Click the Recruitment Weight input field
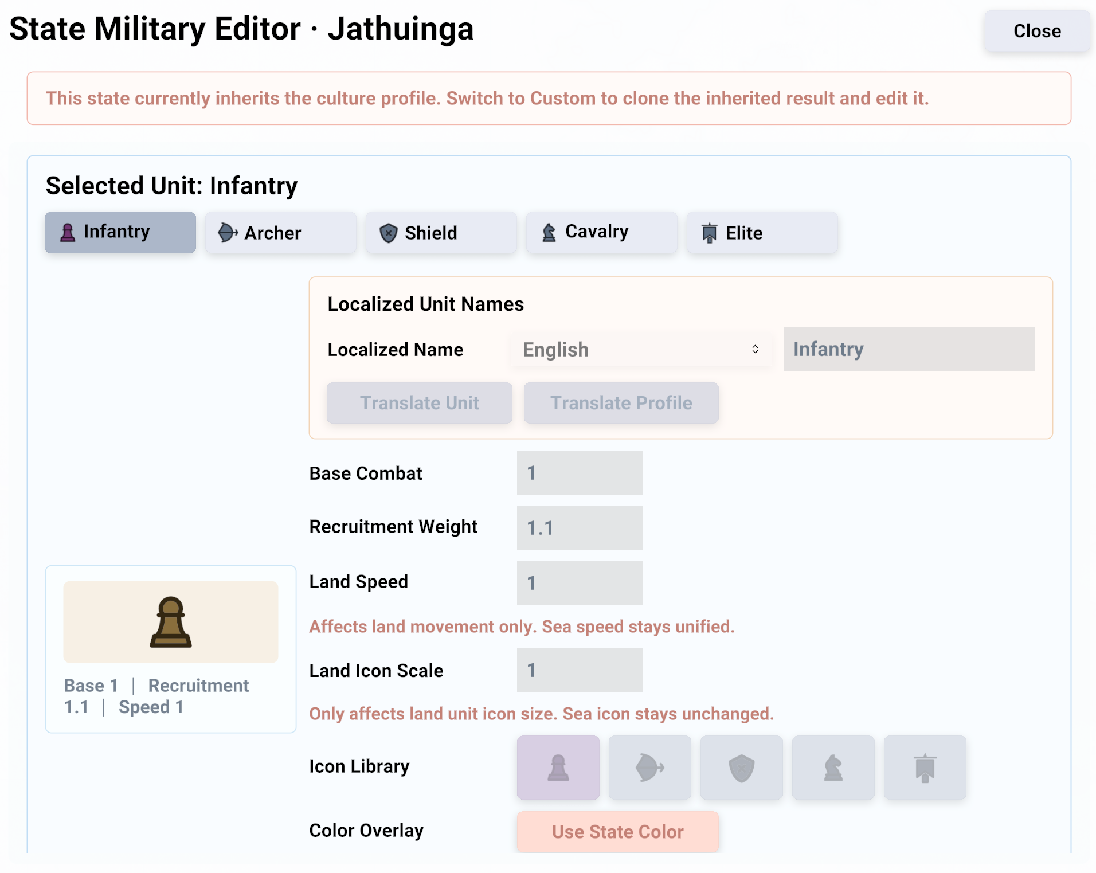Screen dimensions: 1096x873 tap(580, 527)
